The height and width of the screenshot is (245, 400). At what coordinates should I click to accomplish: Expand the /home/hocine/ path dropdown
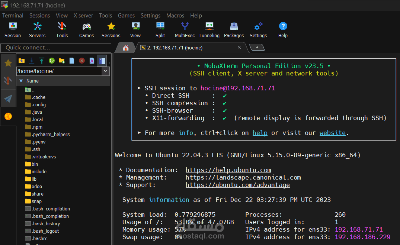[105, 71]
